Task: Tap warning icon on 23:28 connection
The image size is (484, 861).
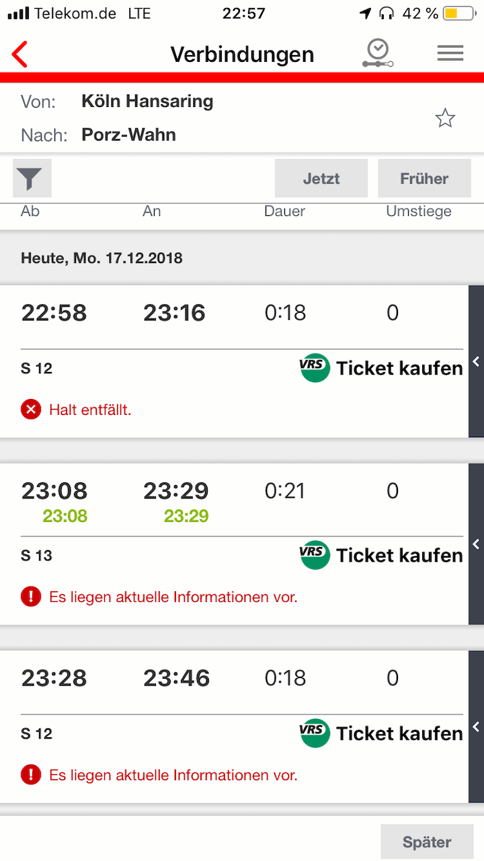Action: [31, 775]
